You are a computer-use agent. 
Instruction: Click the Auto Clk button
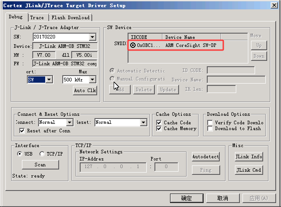click(85, 90)
